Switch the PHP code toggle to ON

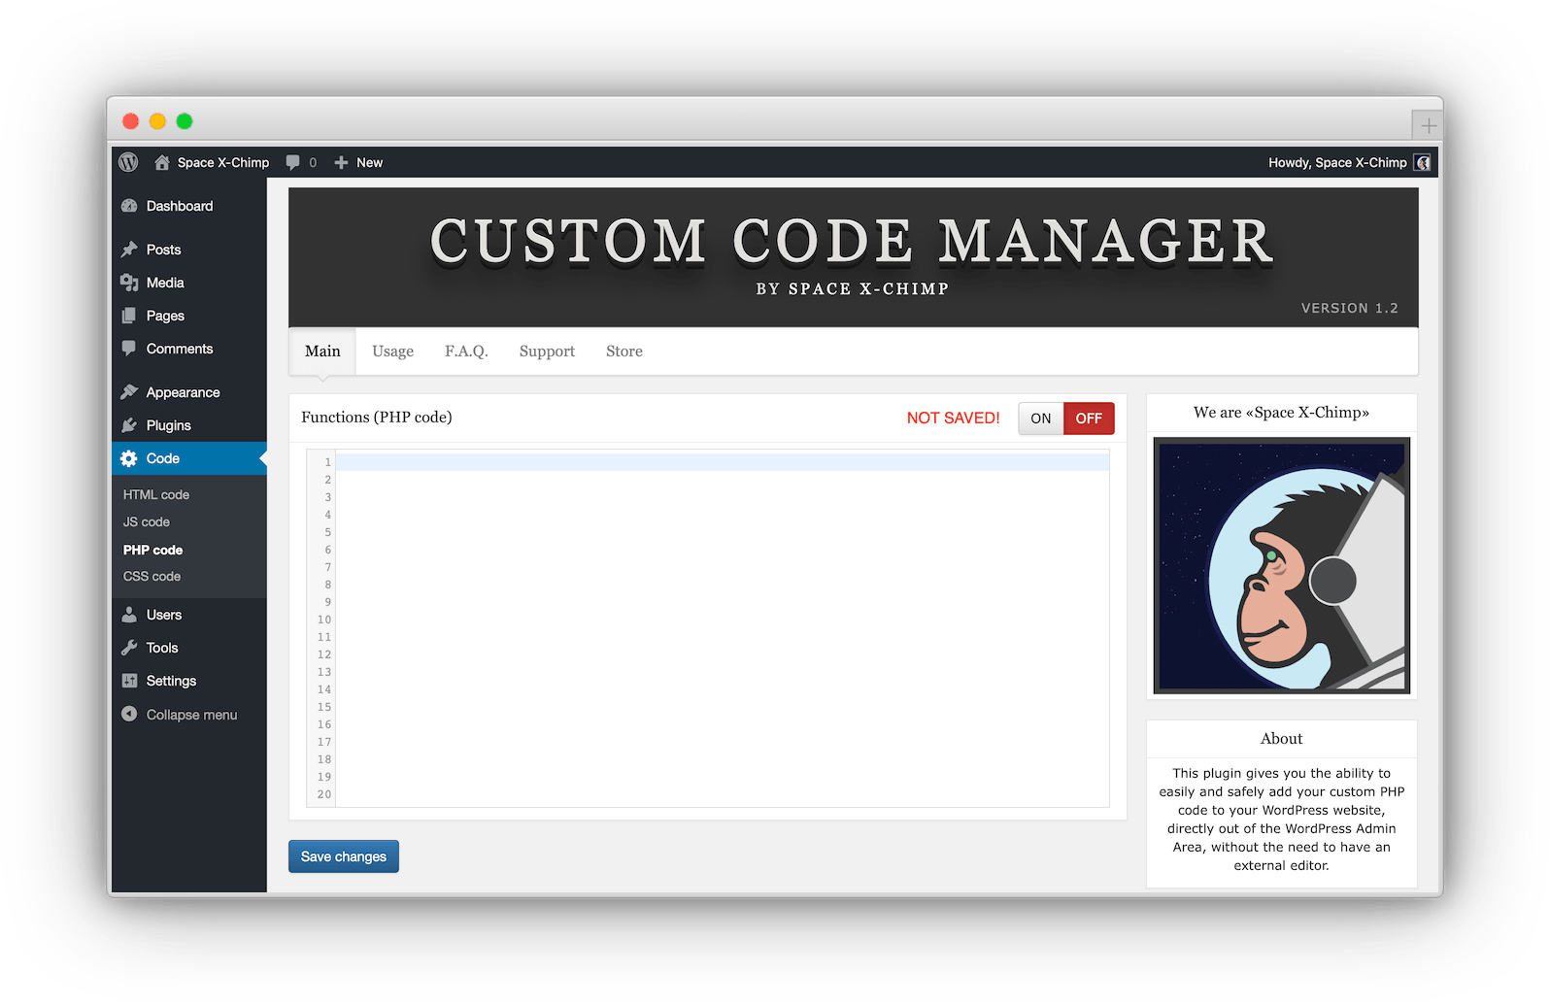(1040, 419)
